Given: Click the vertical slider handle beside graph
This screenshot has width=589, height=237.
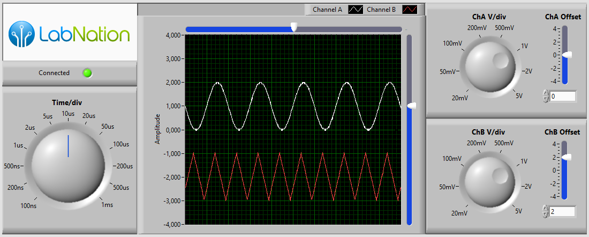Looking at the screenshot, I should pos(410,106).
